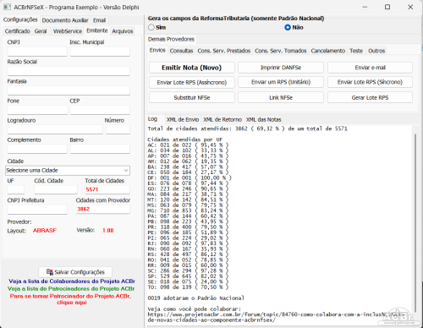The image size is (423, 328).
Task: Open the WebService tab
Action: [68, 31]
